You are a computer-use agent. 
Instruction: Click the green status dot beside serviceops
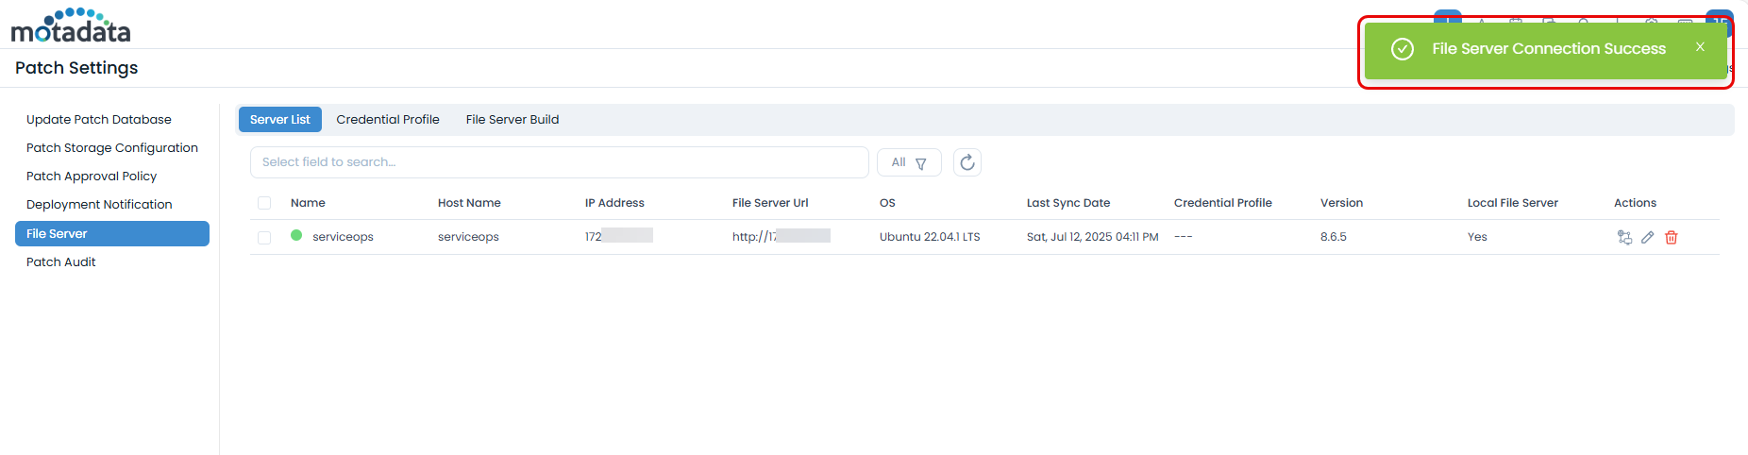point(296,236)
